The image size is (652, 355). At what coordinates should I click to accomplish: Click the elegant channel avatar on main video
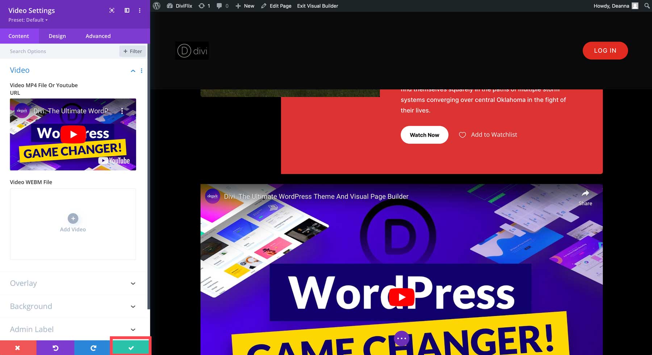(x=213, y=196)
